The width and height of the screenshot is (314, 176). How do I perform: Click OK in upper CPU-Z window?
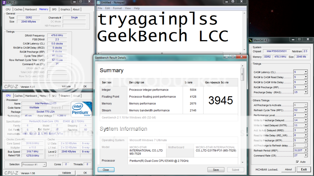pyautogui.click(x=85, y=86)
